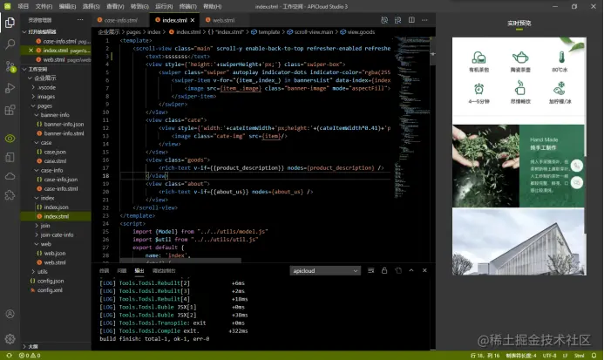Switch to the Debug Console tab in the bottom panel
This screenshot has width=604, height=360.
tap(164, 270)
